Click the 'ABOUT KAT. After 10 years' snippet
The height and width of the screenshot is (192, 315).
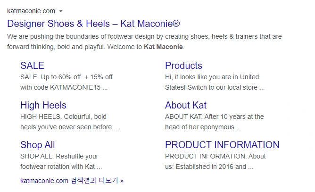[x=214, y=117]
